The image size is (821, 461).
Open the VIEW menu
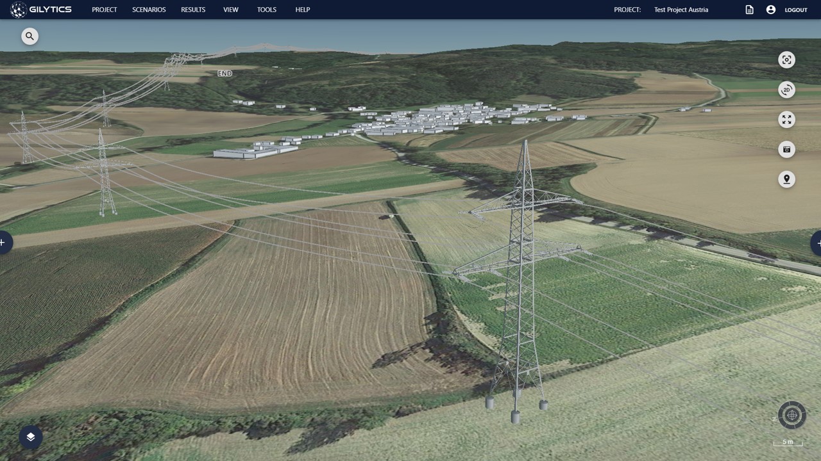click(x=231, y=10)
